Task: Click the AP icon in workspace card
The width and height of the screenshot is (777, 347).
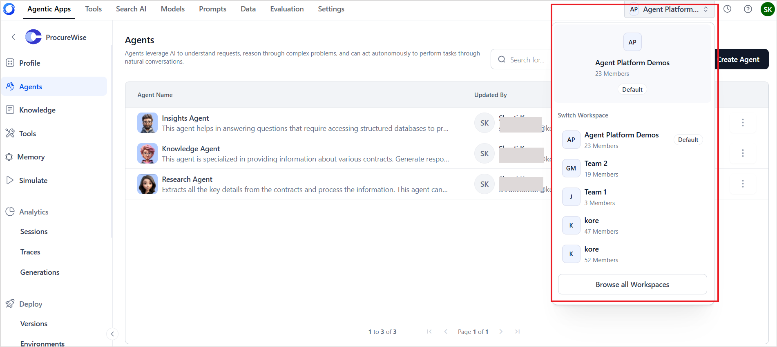Action: pos(632,42)
